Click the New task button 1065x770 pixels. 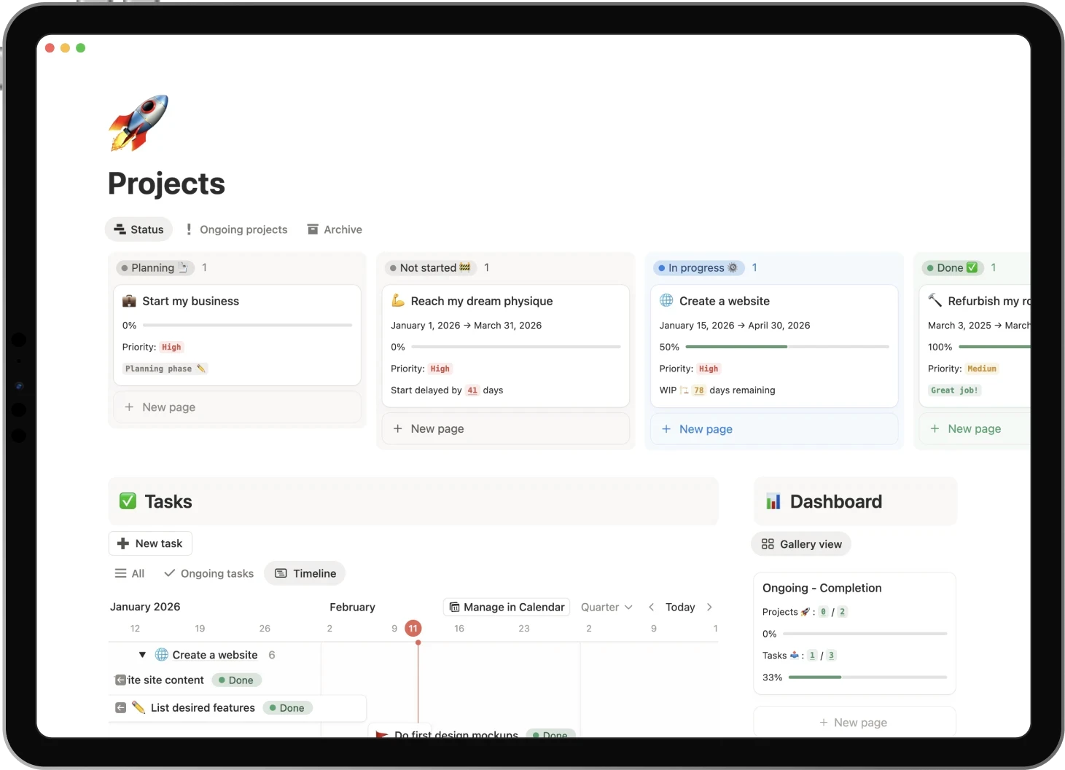coord(150,543)
